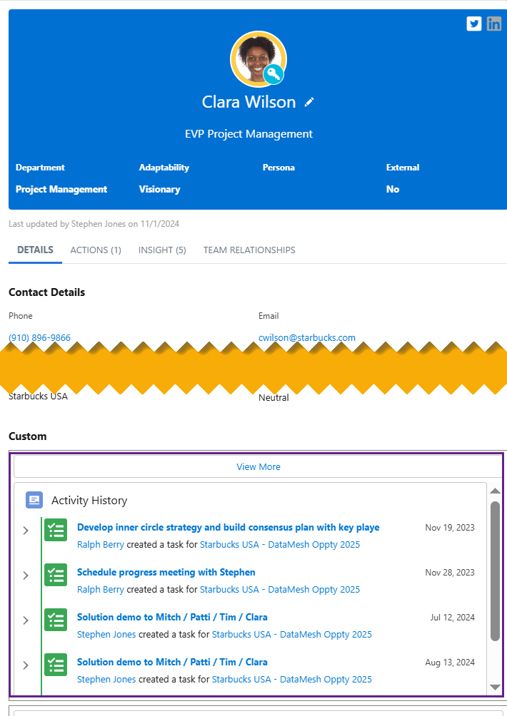Click the View More button
The image size is (507, 716).
pos(258,466)
